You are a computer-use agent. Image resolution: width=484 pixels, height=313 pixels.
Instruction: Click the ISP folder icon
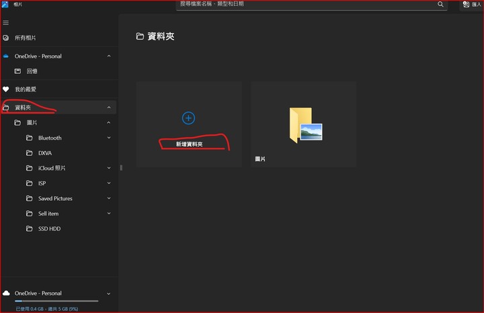tap(30, 183)
